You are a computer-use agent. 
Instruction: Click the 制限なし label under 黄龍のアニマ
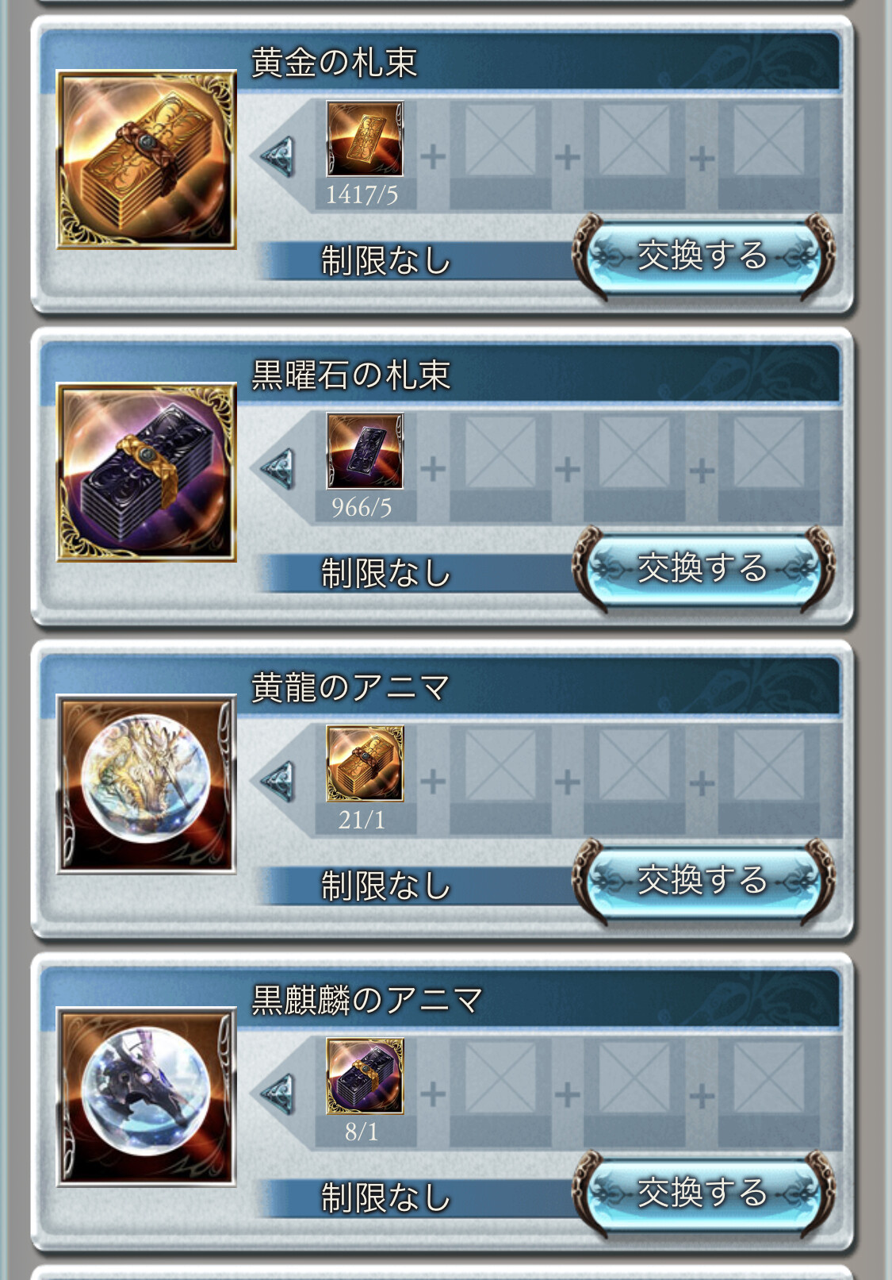[385, 886]
